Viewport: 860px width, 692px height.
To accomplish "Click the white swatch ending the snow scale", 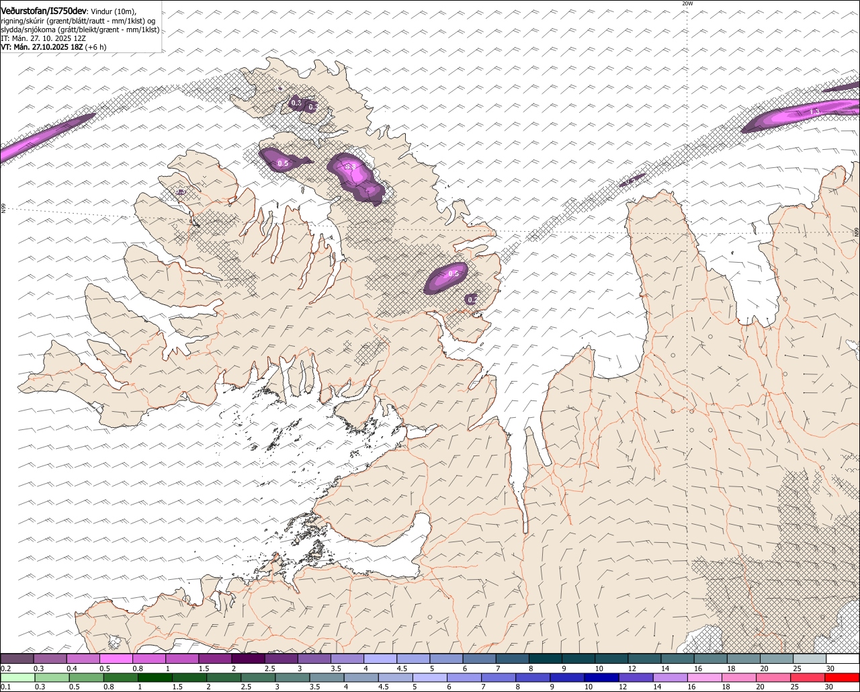I will 843,659.
